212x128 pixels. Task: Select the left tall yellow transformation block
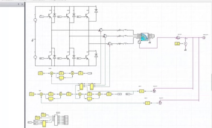click(81, 87)
